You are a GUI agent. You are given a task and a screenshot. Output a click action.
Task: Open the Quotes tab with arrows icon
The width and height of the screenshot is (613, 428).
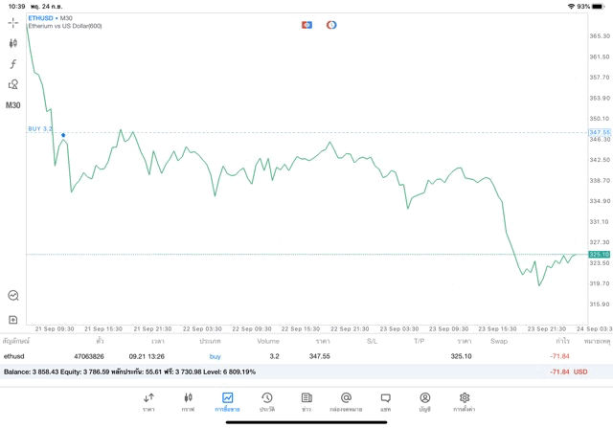click(x=148, y=400)
